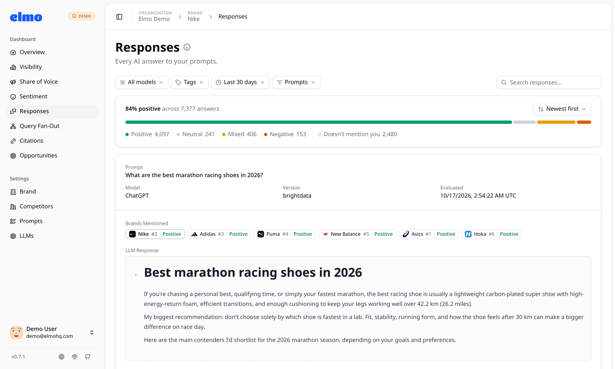Image resolution: width=615 pixels, height=369 pixels.
Task: Click the Query Fan-Out nodes icon
Action: (x=13, y=126)
